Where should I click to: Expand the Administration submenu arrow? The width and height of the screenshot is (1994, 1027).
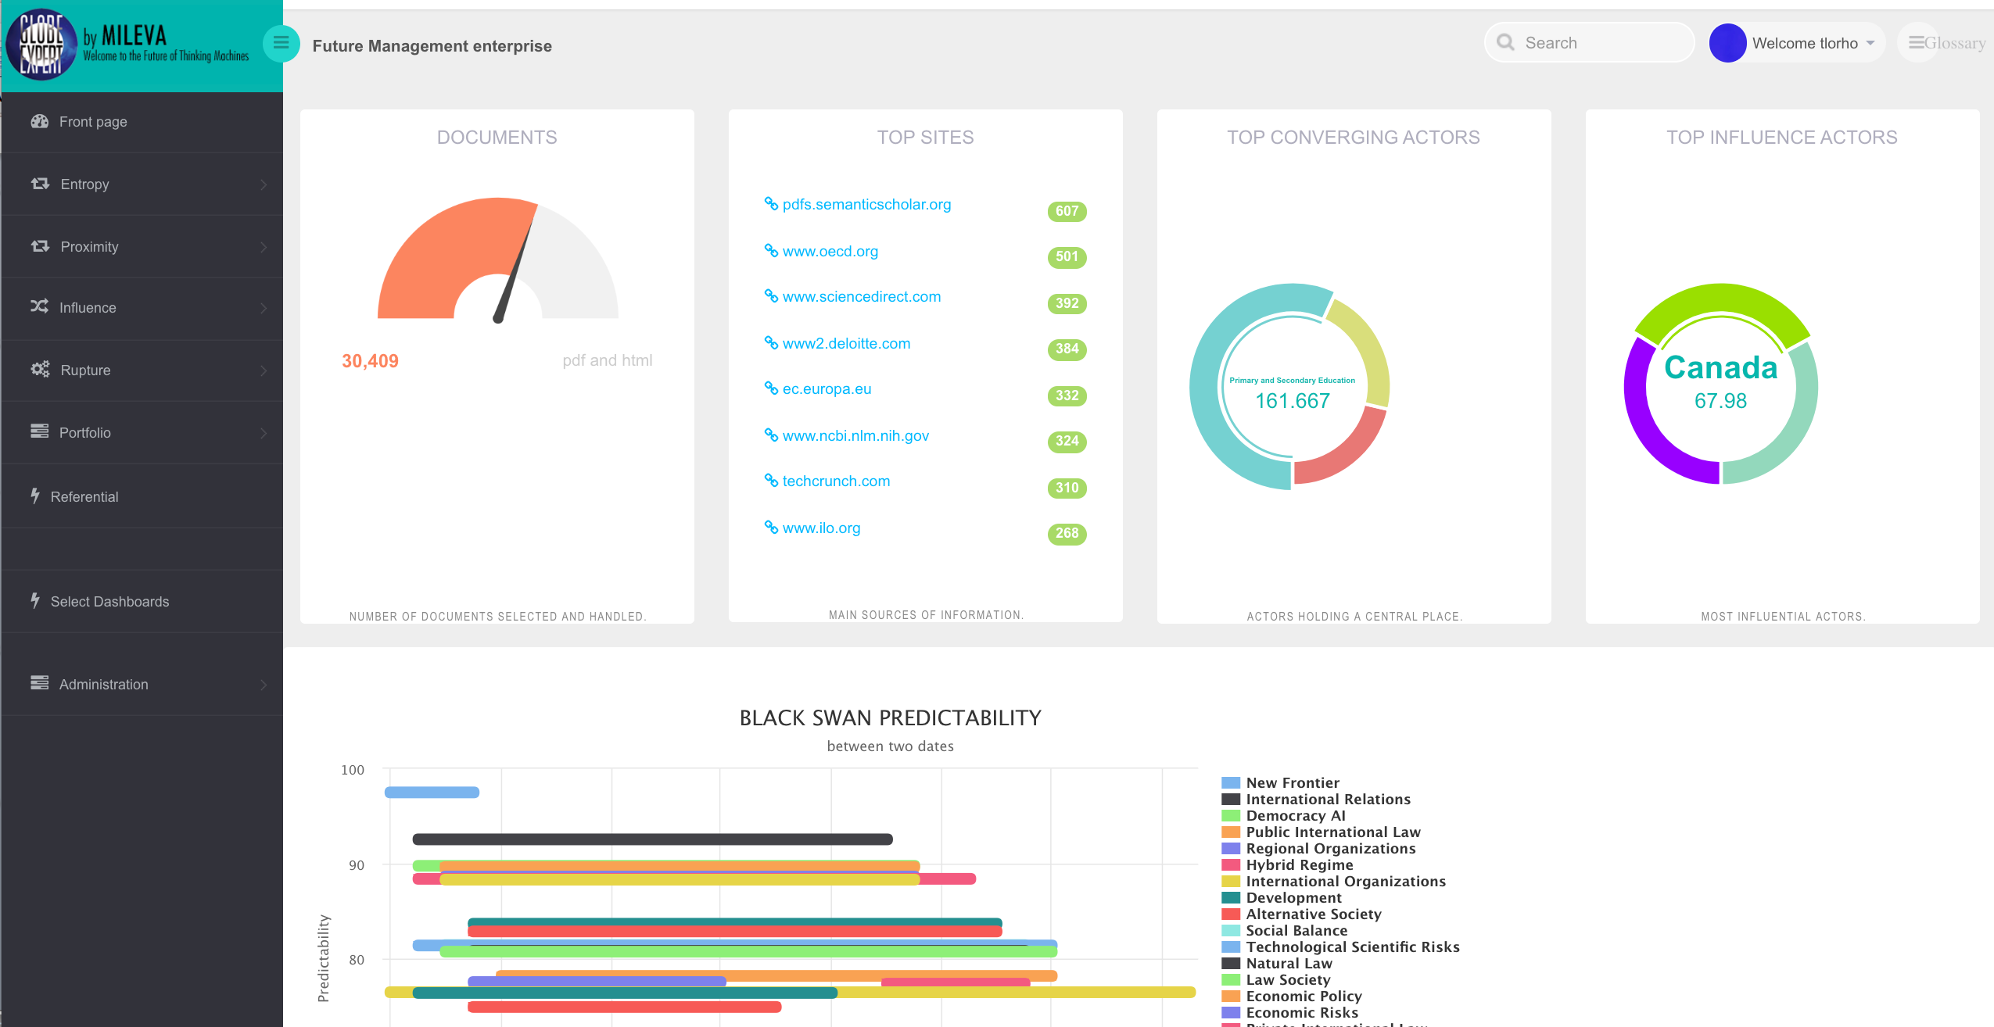coord(264,685)
